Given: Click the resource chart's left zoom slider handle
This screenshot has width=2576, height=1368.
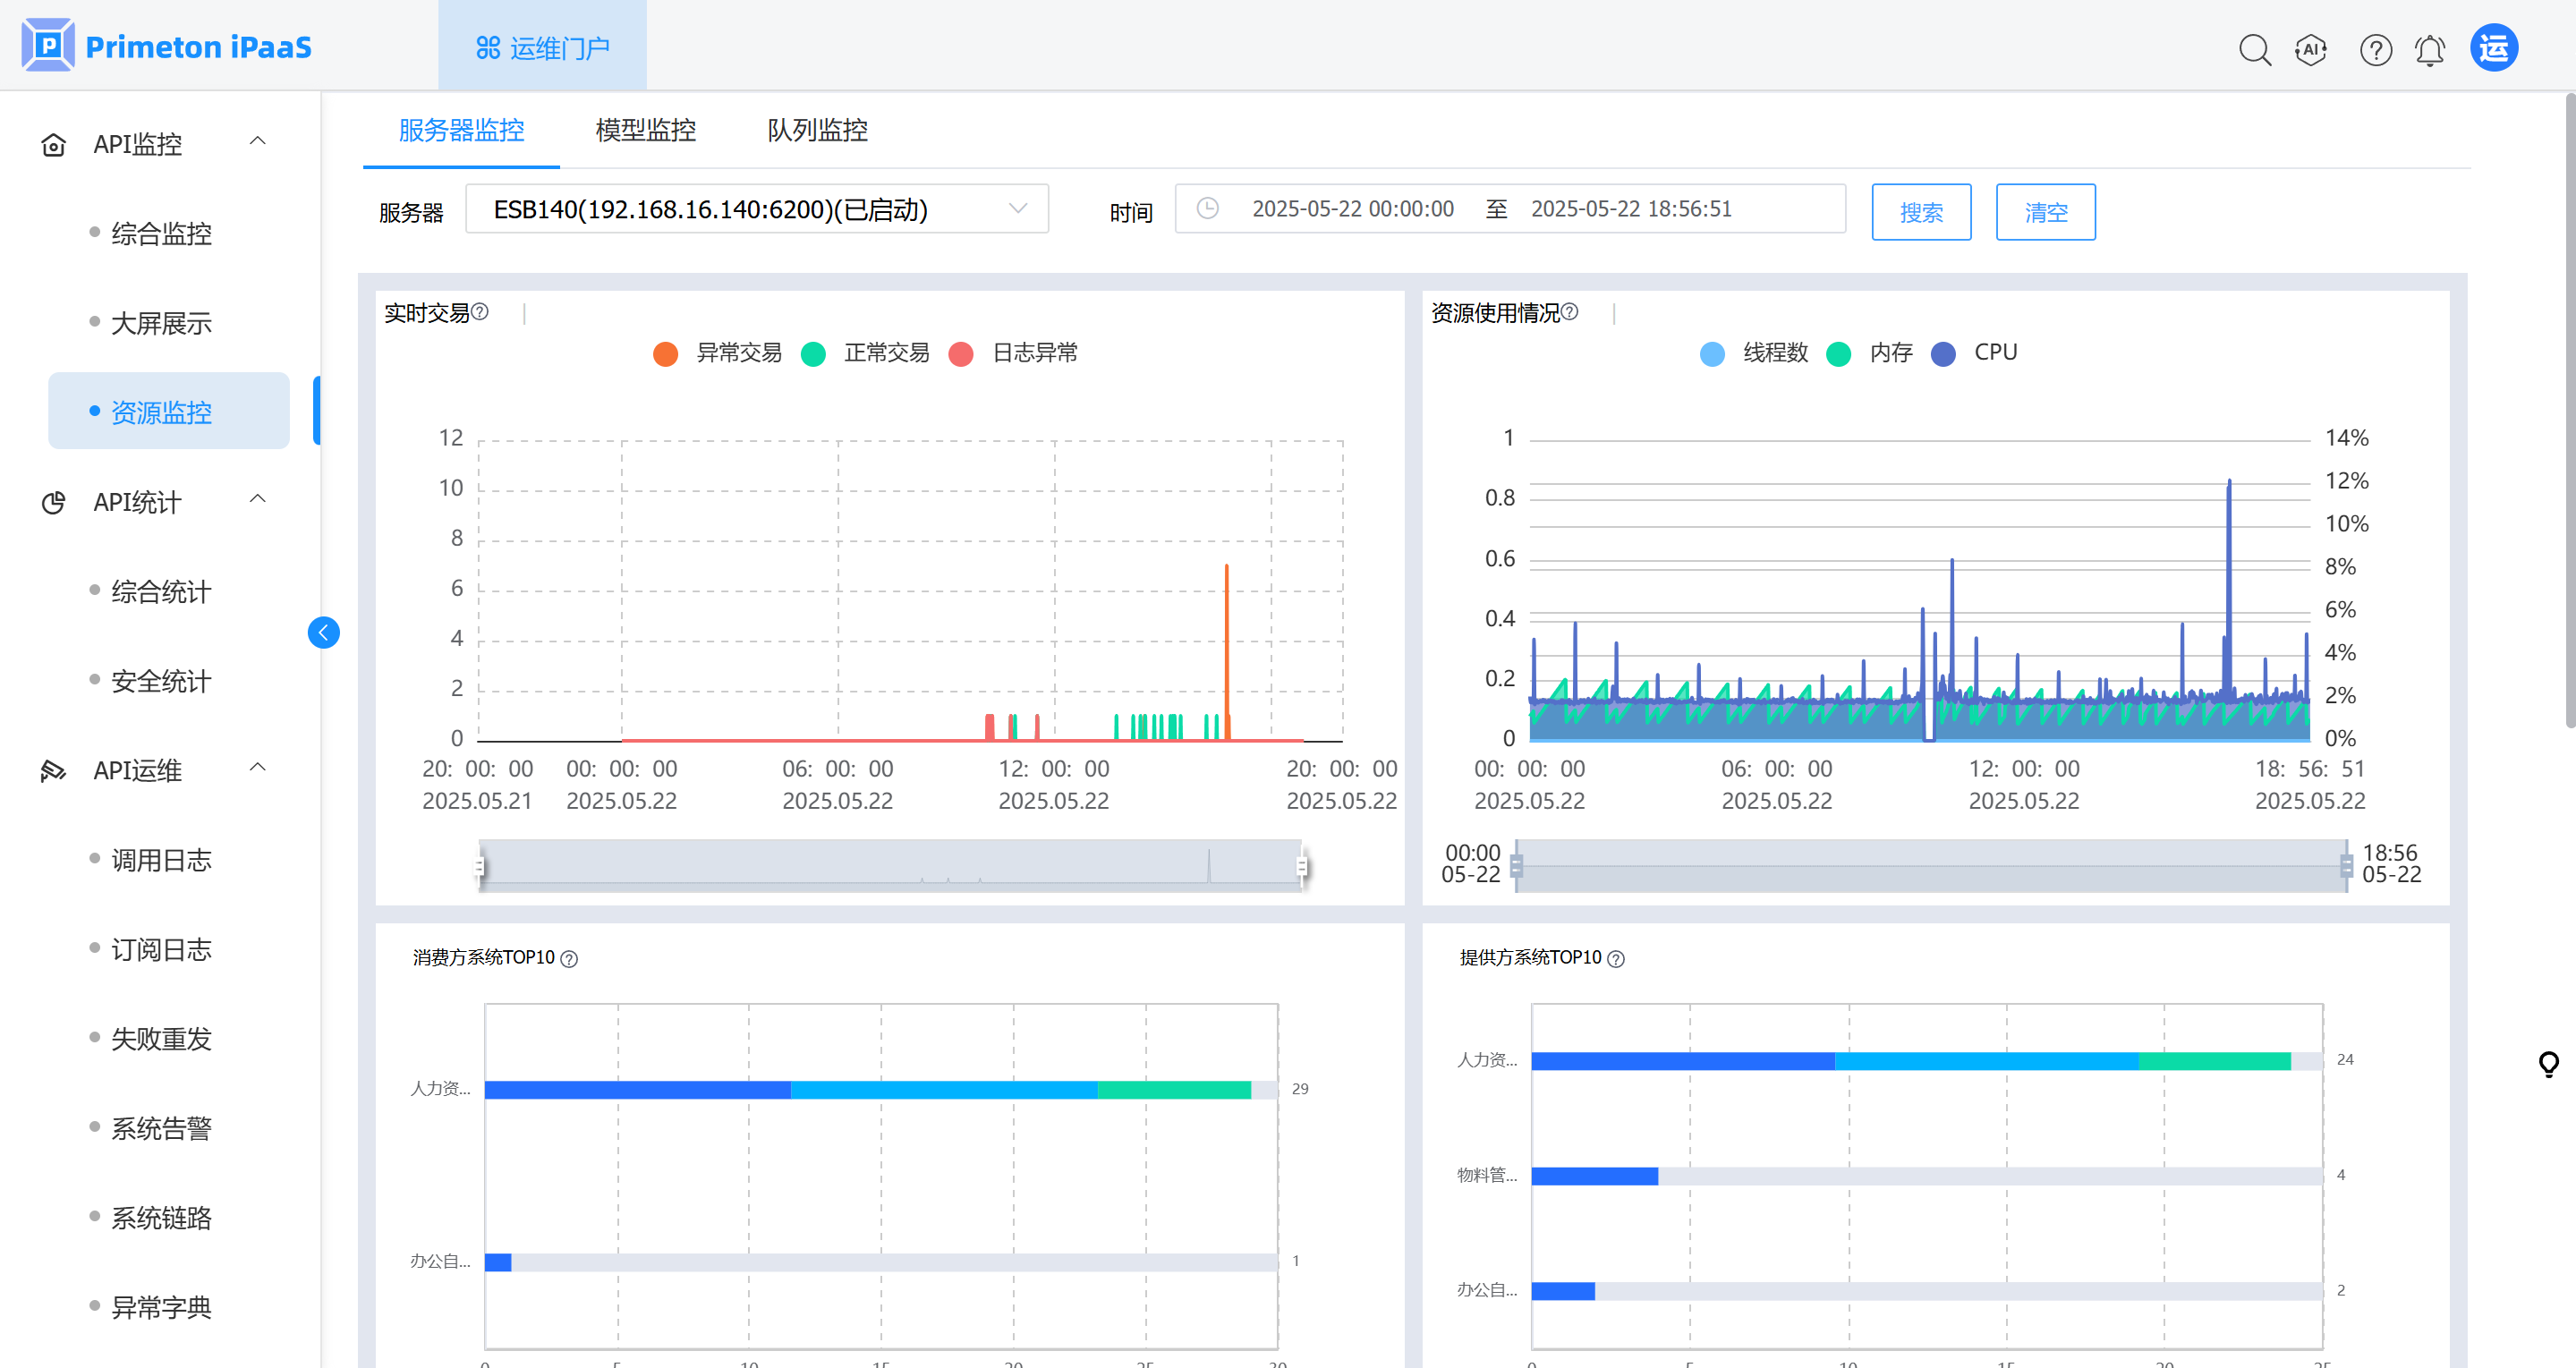Looking at the screenshot, I should pos(1517,865).
